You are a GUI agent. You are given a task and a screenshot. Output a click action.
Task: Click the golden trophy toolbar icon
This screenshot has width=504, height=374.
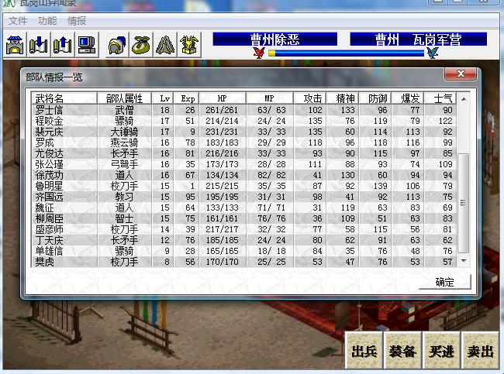tap(189, 45)
